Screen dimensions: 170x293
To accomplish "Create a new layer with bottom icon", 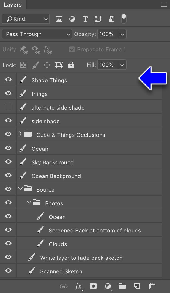I will click(x=137, y=286).
